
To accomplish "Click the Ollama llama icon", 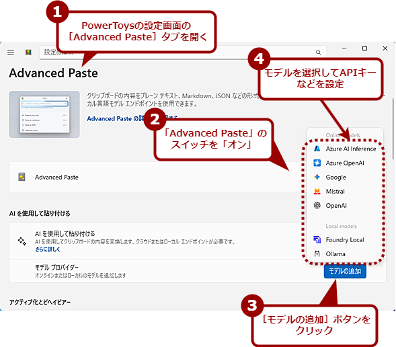I will pyautogui.click(x=317, y=254).
